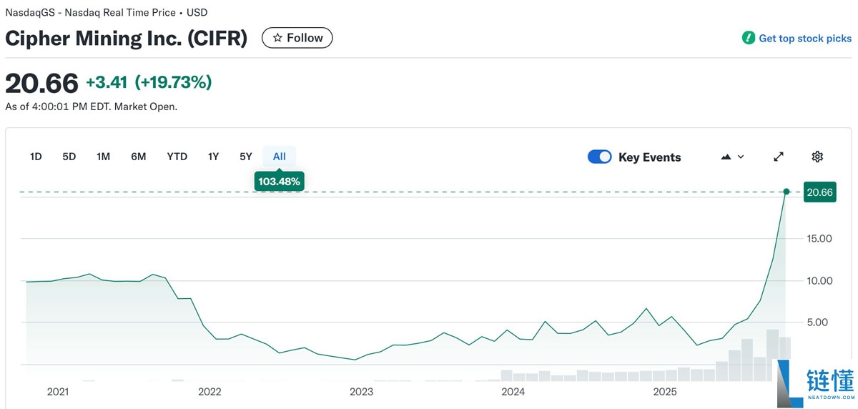
Task: Click the 103.48% return badge
Action: pyautogui.click(x=280, y=182)
